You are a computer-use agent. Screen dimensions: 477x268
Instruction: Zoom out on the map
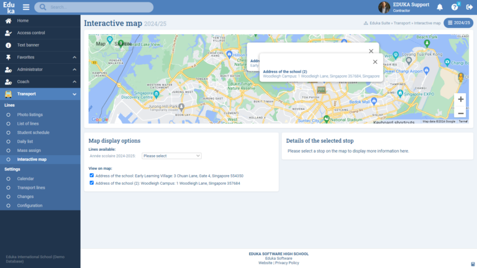coord(461,113)
